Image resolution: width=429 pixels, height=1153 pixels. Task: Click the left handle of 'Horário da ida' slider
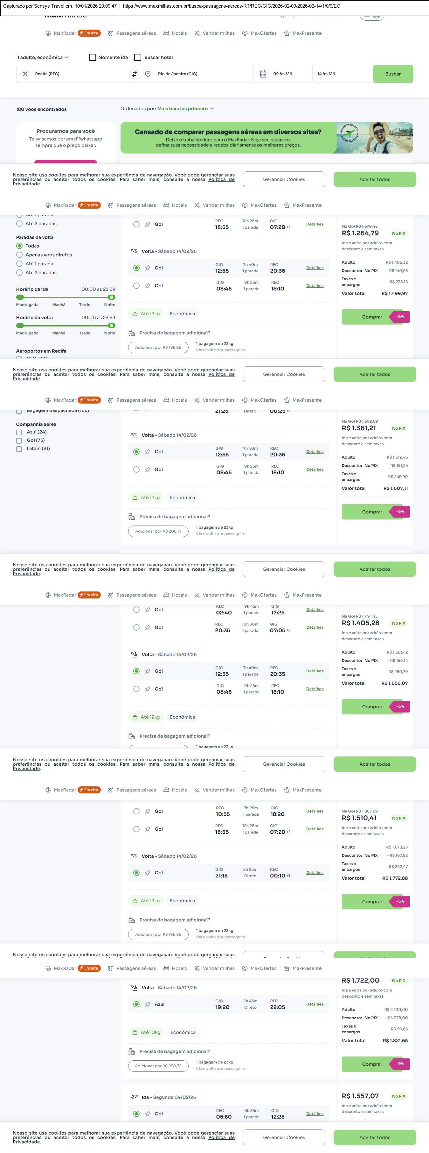[20, 297]
